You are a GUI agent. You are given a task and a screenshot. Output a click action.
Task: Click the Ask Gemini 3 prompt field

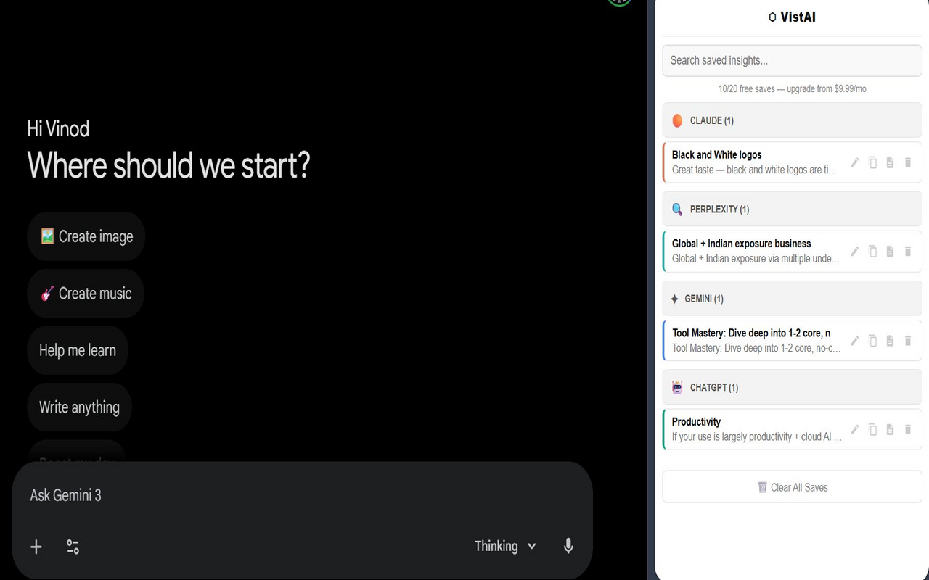[x=302, y=496]
